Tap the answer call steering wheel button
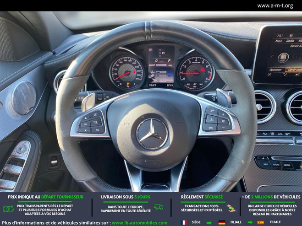Screen dimensions: 302x226 pyautogui.click(x=212, y=111)
